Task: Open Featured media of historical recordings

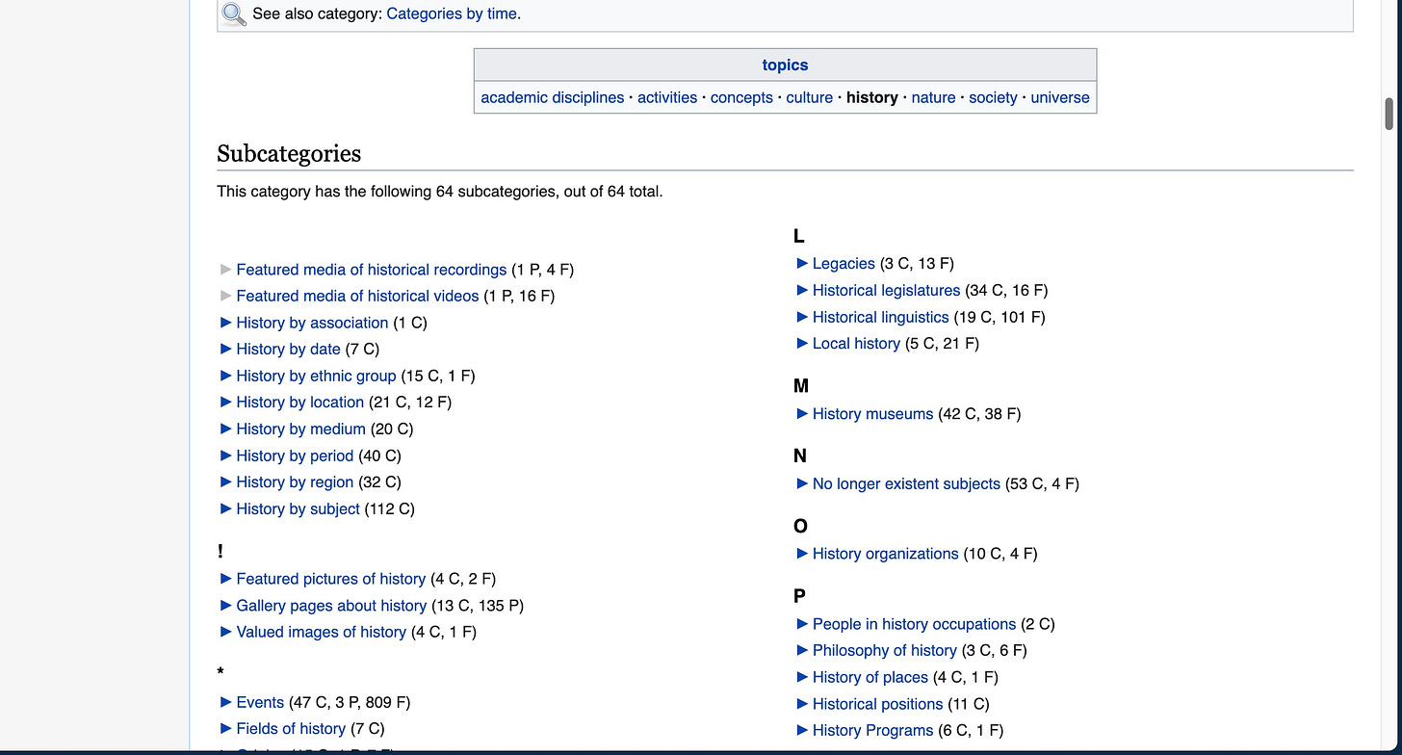Action: click(372, 270)
